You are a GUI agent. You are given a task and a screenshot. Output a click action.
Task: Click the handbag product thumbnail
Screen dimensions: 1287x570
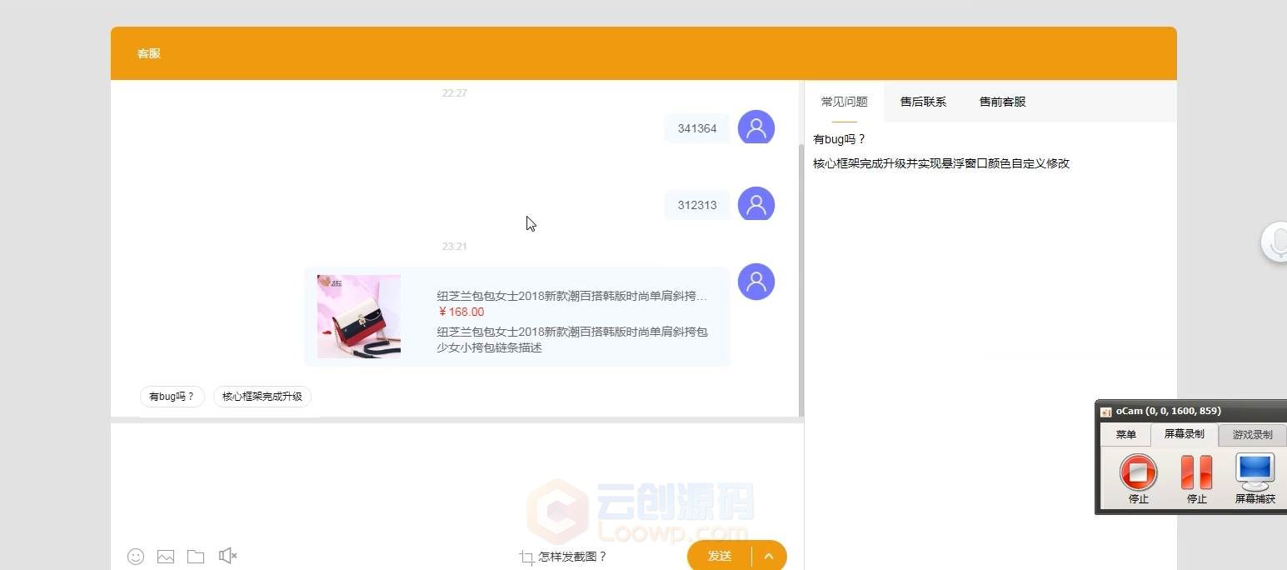coord(359,317)
